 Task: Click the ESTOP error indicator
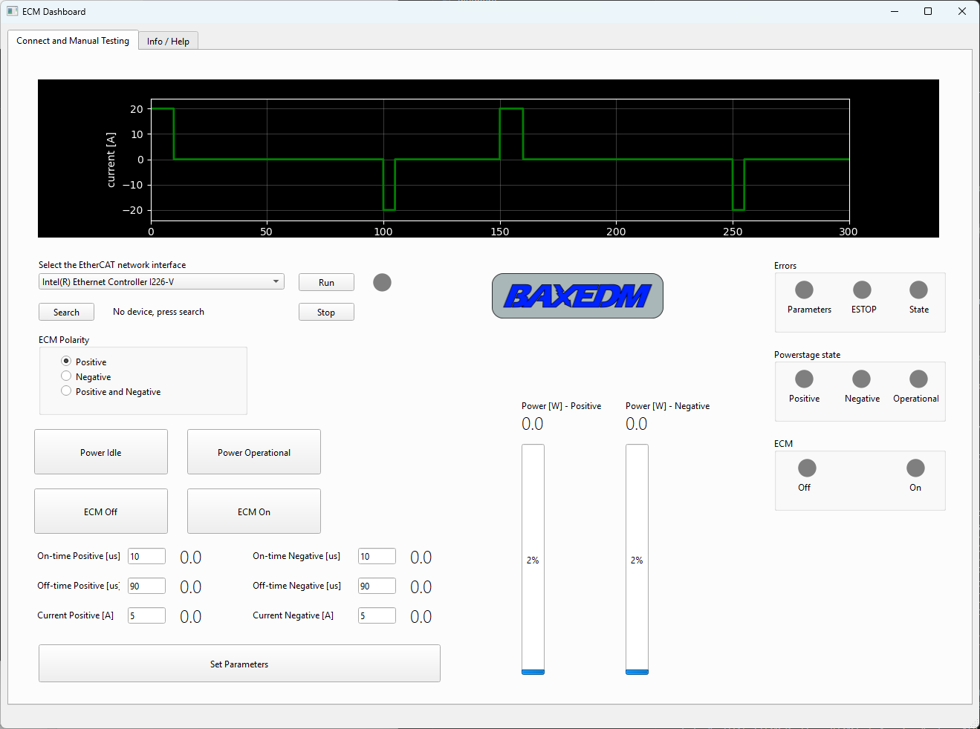click(862, 290)
